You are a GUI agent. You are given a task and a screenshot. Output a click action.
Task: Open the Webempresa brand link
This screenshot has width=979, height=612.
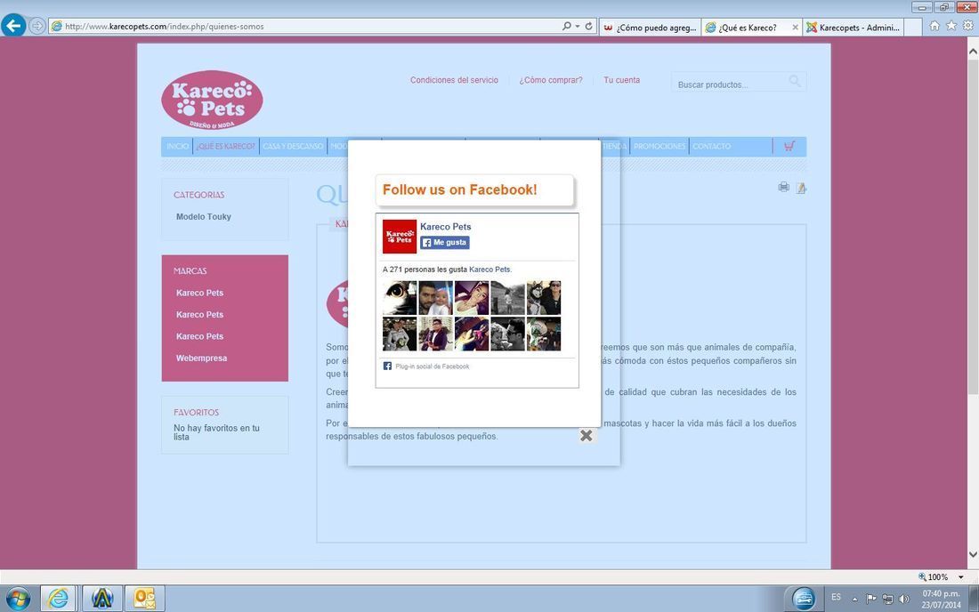(202, 358)
